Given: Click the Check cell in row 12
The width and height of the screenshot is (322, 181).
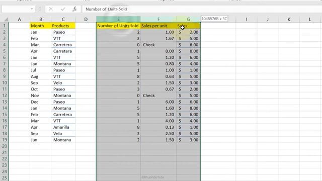Looking at the screenshot, I should click(158, 96).
